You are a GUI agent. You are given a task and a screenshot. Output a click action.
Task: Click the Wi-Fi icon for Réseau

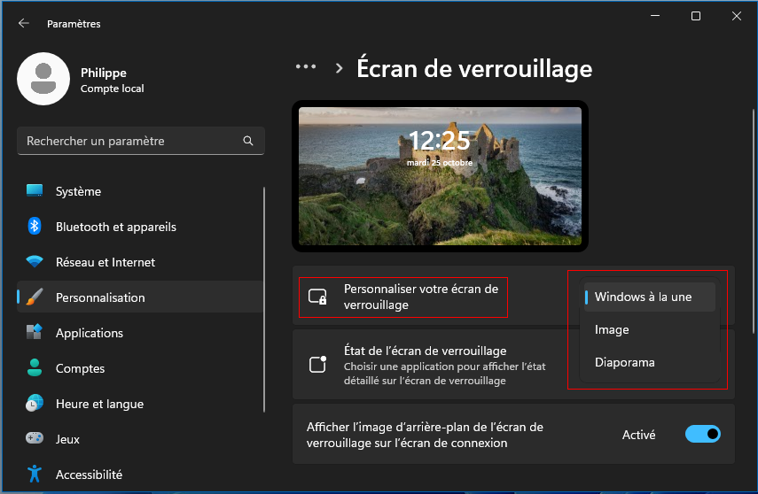[x=35, y=262]
